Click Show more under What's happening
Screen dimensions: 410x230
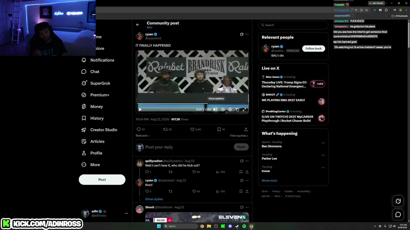coord(269,180)
